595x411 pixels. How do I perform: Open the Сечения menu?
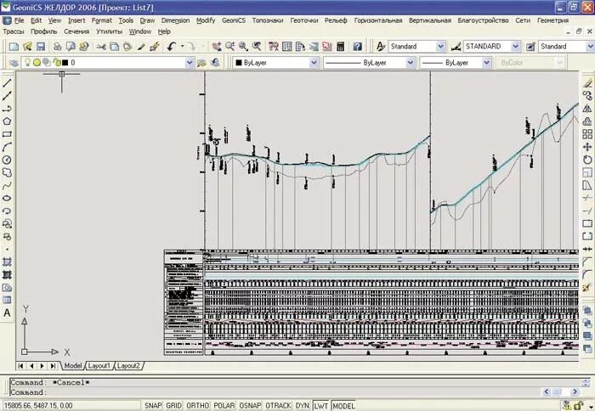pos(76,31)
